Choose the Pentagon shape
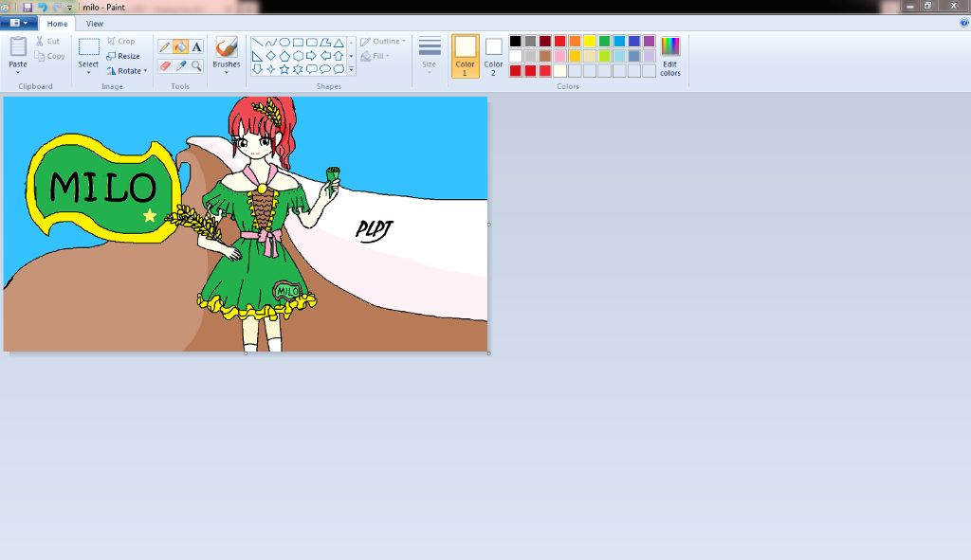971x560 pixels. pos(284,56)
